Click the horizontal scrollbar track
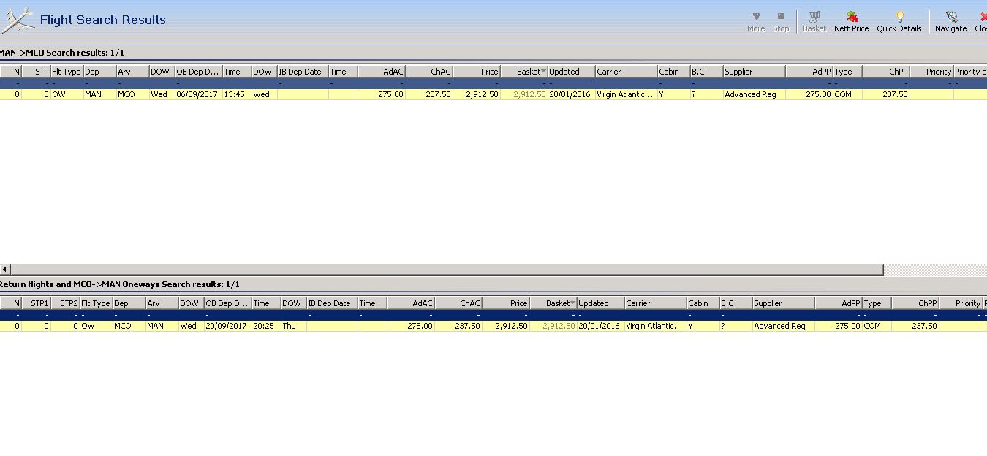The height and width of the screenshot is (456, 987). (934, 270)
